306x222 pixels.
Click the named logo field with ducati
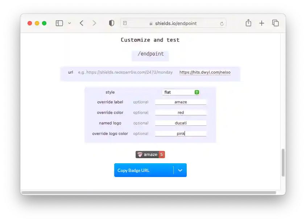point(181,123)
